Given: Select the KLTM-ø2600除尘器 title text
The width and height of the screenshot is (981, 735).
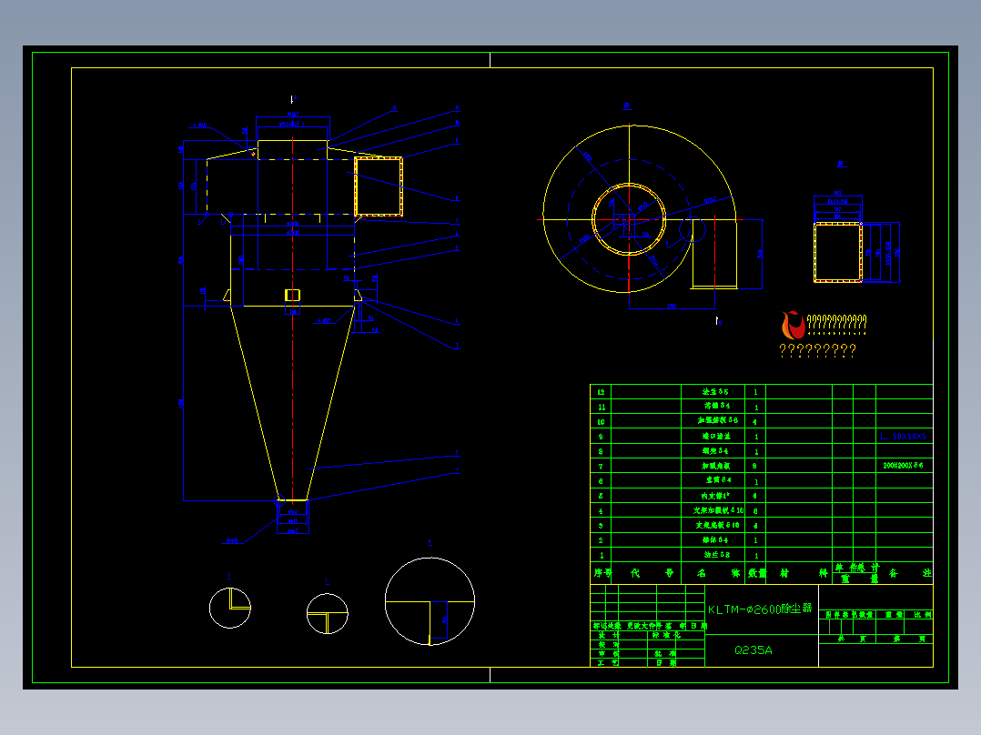Looking at the screenshot, I should [760, 609].
